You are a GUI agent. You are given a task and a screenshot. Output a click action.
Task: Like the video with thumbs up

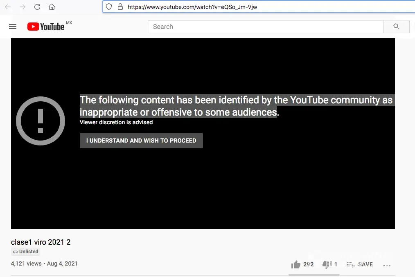coord(296,264)
